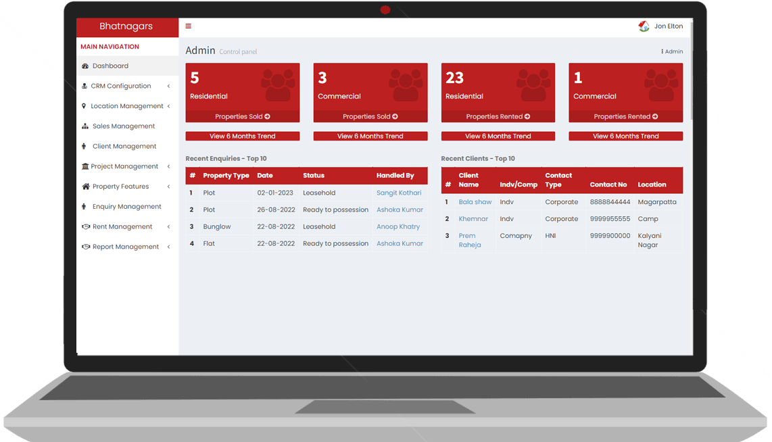Click the Admin breadcrumb at top right
Screen dimensions: 772x442
point(673,51)
